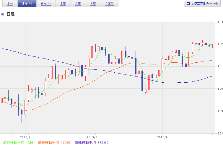This screenshot has height=145, width=223.
Task: Click the 日足 heading text
Action: (x=11, y=14)
